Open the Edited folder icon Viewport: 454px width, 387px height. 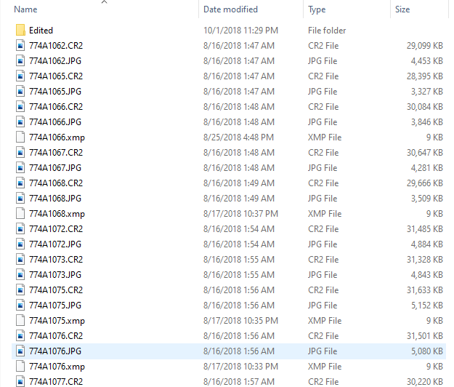(x=20, y=31)
